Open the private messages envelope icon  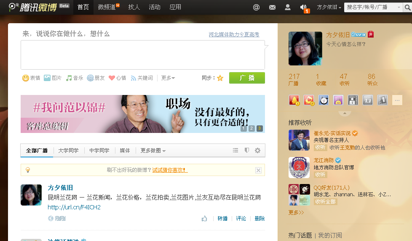point(272,7)
